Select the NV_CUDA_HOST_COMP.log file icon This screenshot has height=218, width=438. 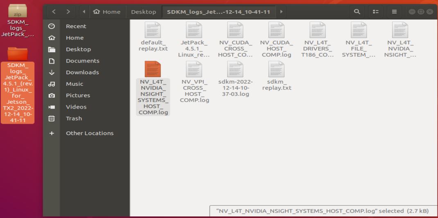coord(276,30)
